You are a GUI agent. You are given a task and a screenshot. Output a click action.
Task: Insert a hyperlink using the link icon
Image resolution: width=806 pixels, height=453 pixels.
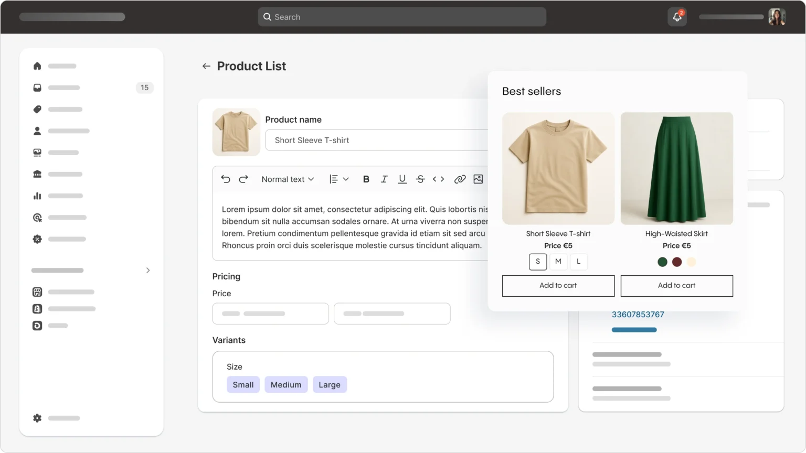tap(460, 179)
